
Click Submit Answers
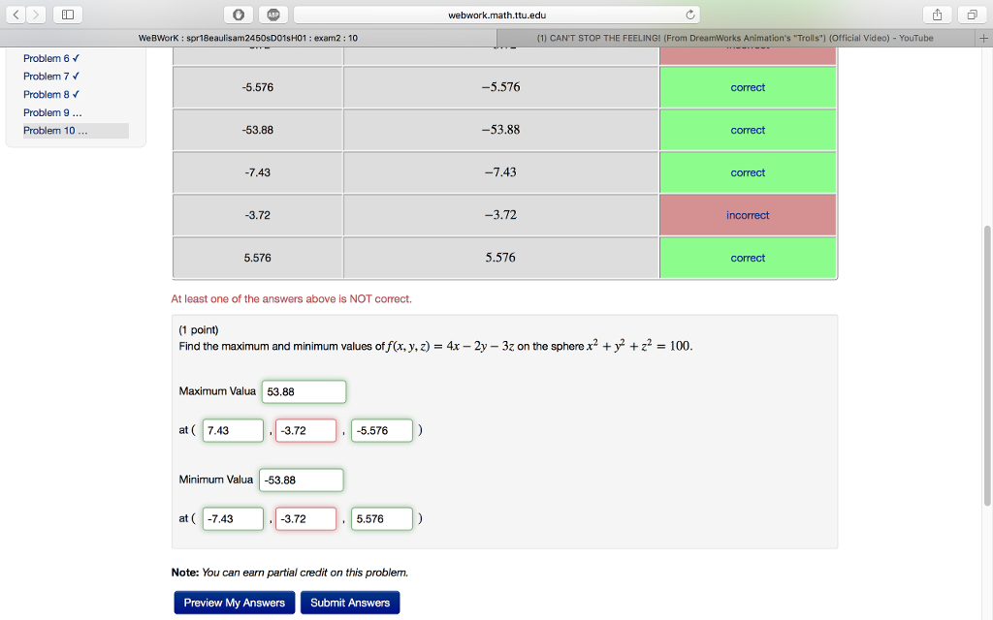click(x=349, y=602)
